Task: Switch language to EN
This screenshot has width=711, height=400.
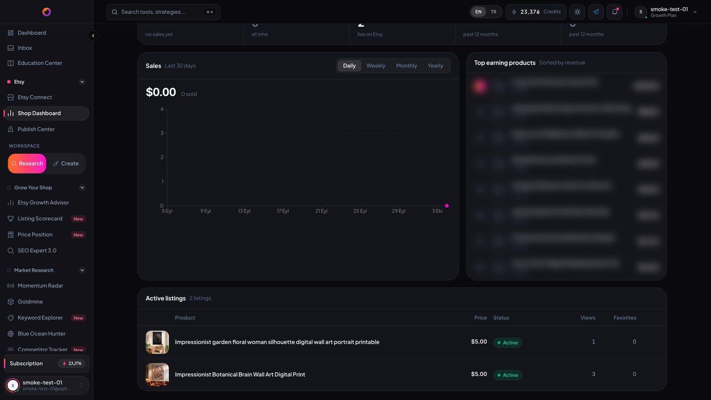Action: (478, 12)
